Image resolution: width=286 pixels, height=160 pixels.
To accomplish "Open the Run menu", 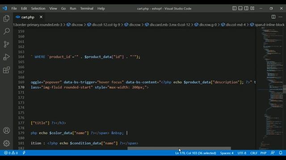I will [73, 8].
